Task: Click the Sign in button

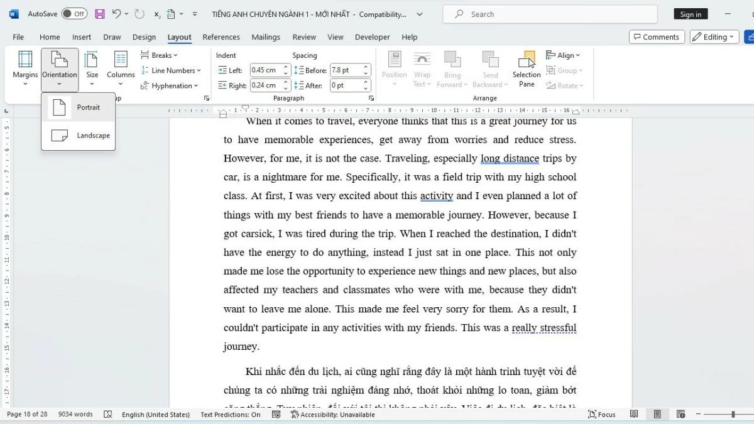Action: (x=690, y=13)
